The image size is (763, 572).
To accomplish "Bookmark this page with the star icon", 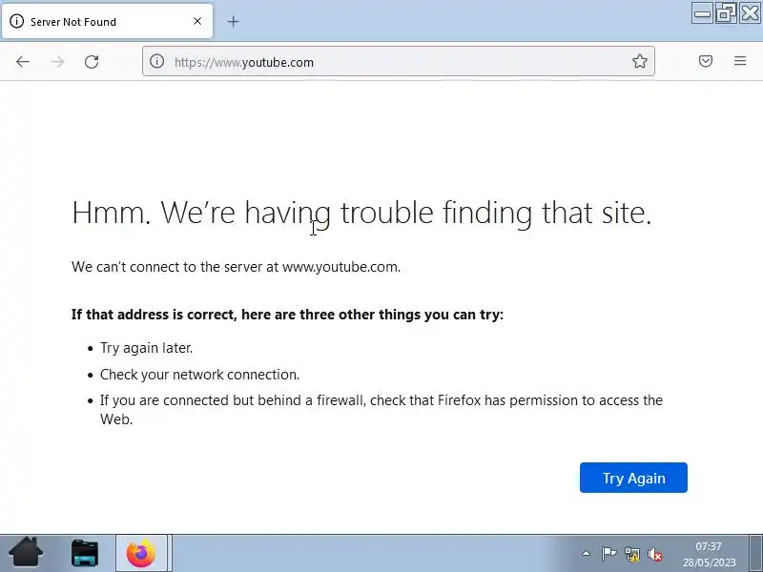I will click(x=639, y=61).
